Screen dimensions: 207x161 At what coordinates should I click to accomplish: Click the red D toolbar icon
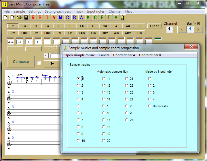point(47,18)
